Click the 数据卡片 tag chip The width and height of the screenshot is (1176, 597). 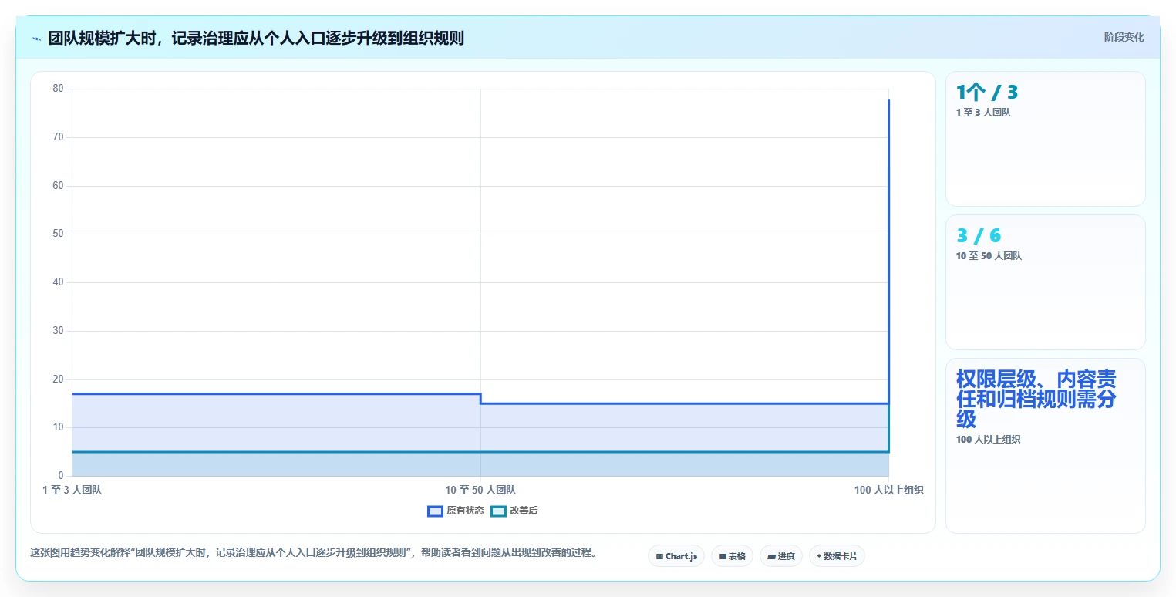837,556
